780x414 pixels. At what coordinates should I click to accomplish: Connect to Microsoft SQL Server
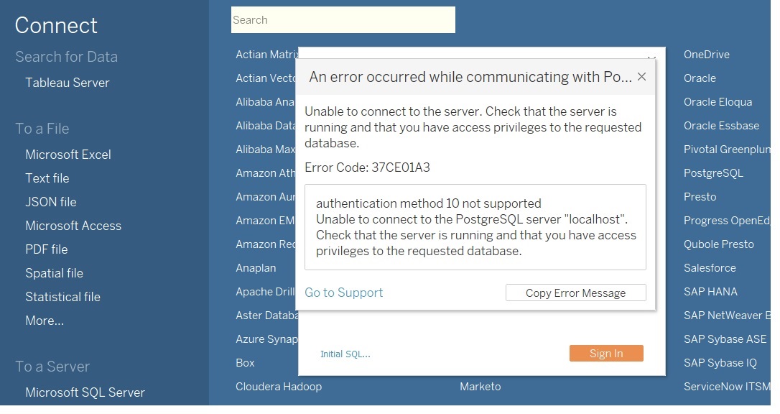tap(85, 392)
